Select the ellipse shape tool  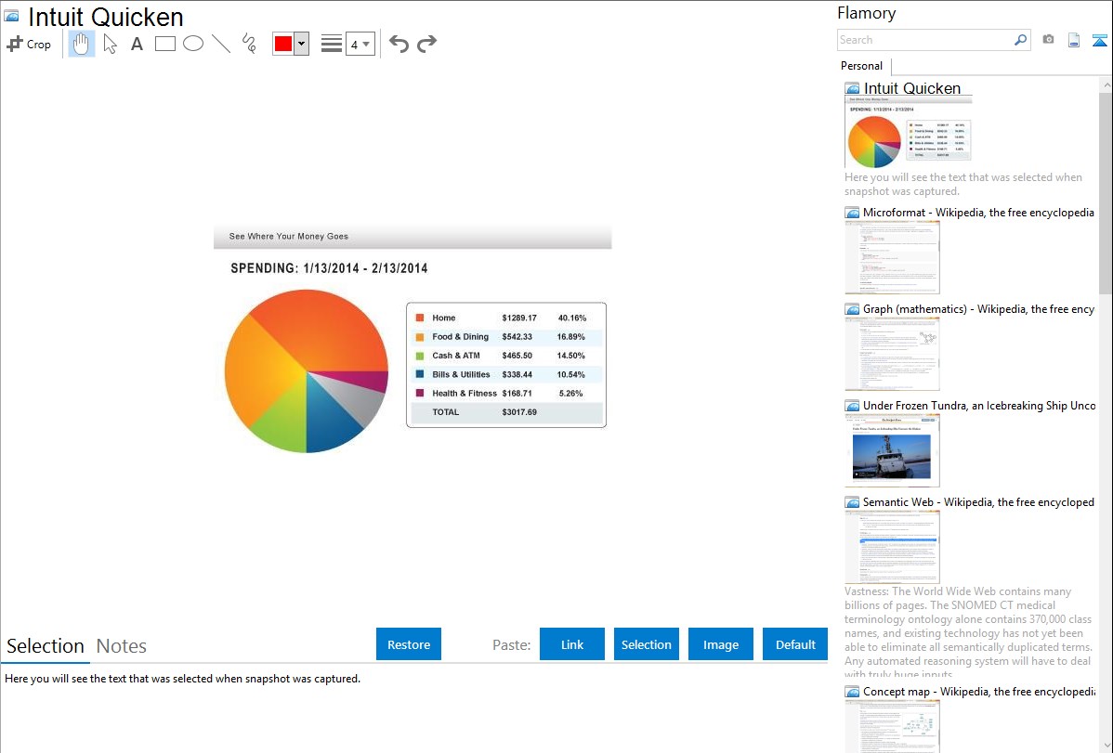pos(193,44)
